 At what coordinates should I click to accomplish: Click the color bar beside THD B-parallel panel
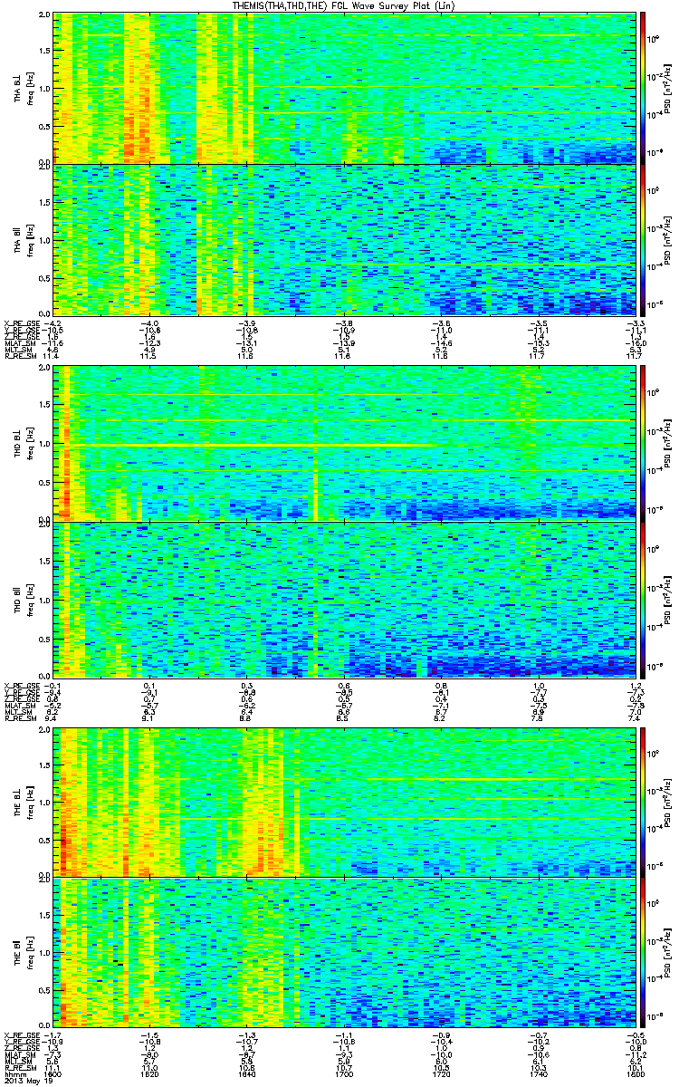coord(644,599)
